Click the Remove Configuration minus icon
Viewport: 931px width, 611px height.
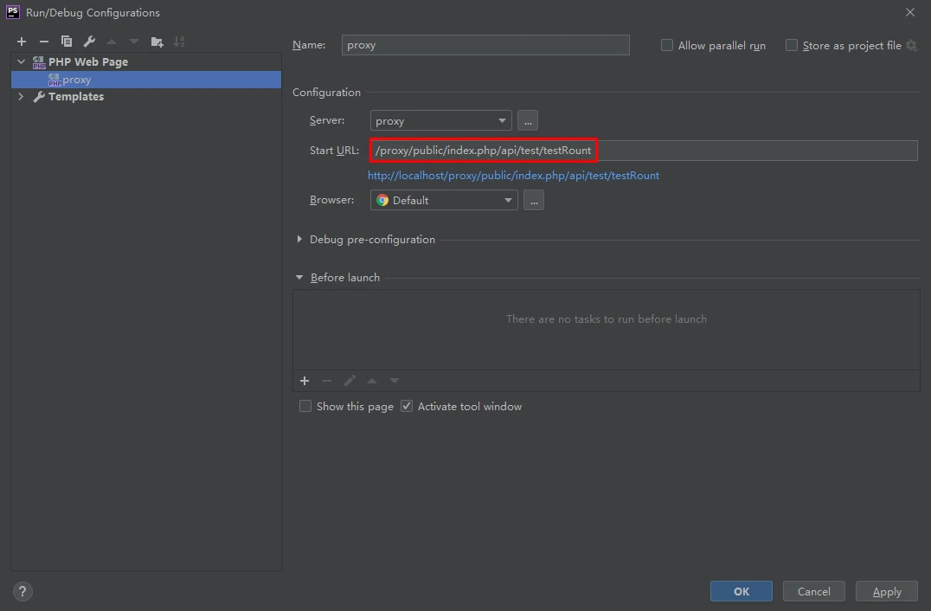[x=44, y=42]
